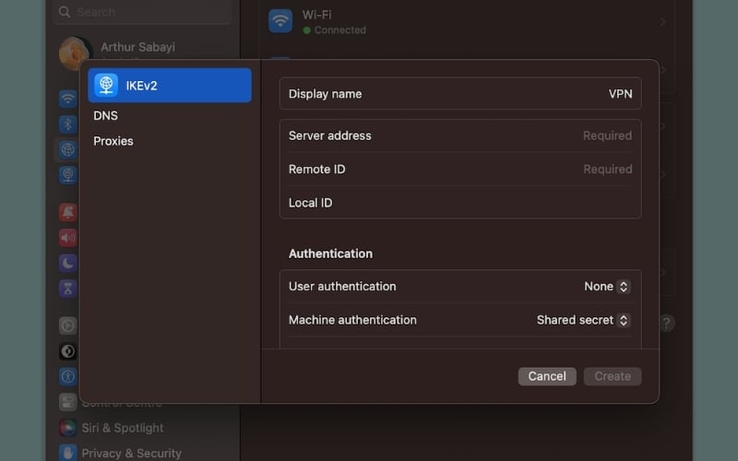738x461 pixels.
Task: Click the search magnifier icon
Action: pyautogui.click(x=65, y=12)
